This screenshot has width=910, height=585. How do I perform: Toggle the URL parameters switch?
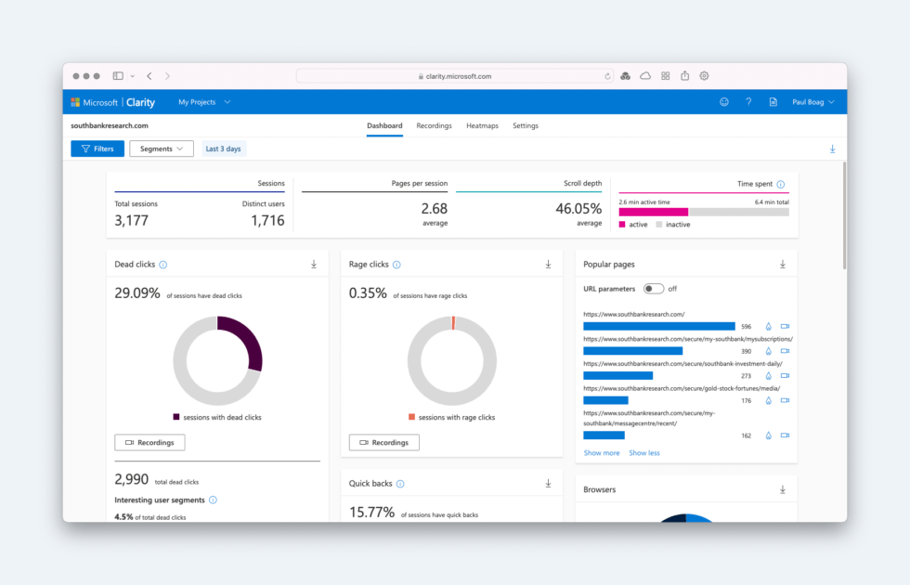pyautogui.click(x=654, y=289)
